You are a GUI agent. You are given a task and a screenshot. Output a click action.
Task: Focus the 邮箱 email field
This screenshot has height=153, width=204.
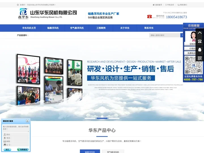point(16,141)
